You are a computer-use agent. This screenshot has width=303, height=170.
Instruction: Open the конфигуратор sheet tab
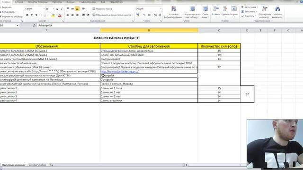click(37, 165)
